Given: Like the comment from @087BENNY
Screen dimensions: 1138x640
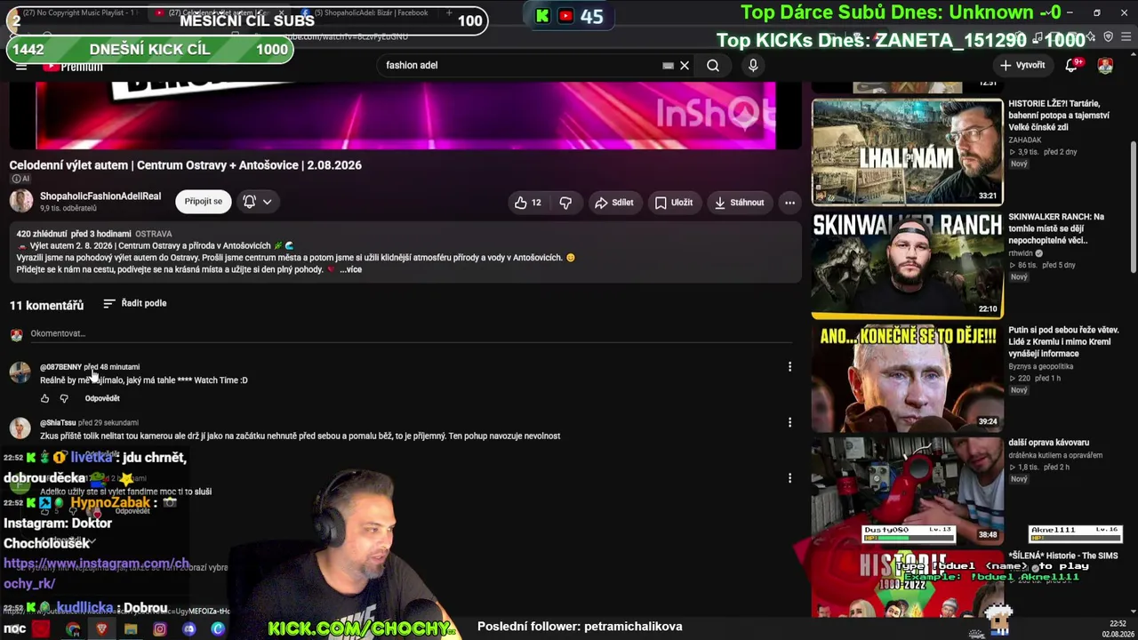Looking at the screenshot, I should (44, 398).
